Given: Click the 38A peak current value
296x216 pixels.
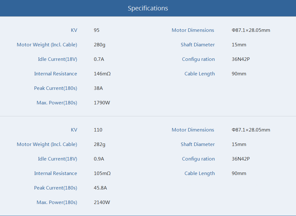Looking at the screenshot, I should click(x=98, y=88).
